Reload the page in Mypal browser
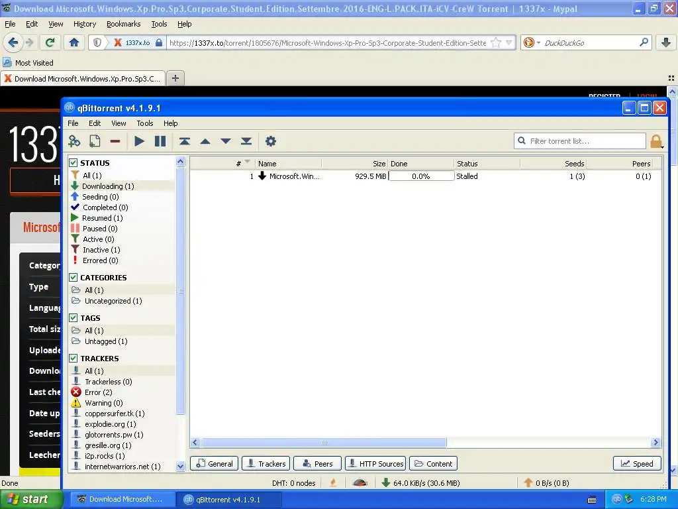 pyautogui.click(x=50, y=42)
